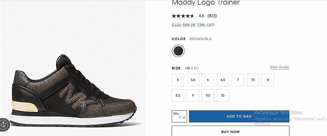The width and height of the screenshot is (327, 136).
Task: Choose size 7.5
Action: pos(253,80)
